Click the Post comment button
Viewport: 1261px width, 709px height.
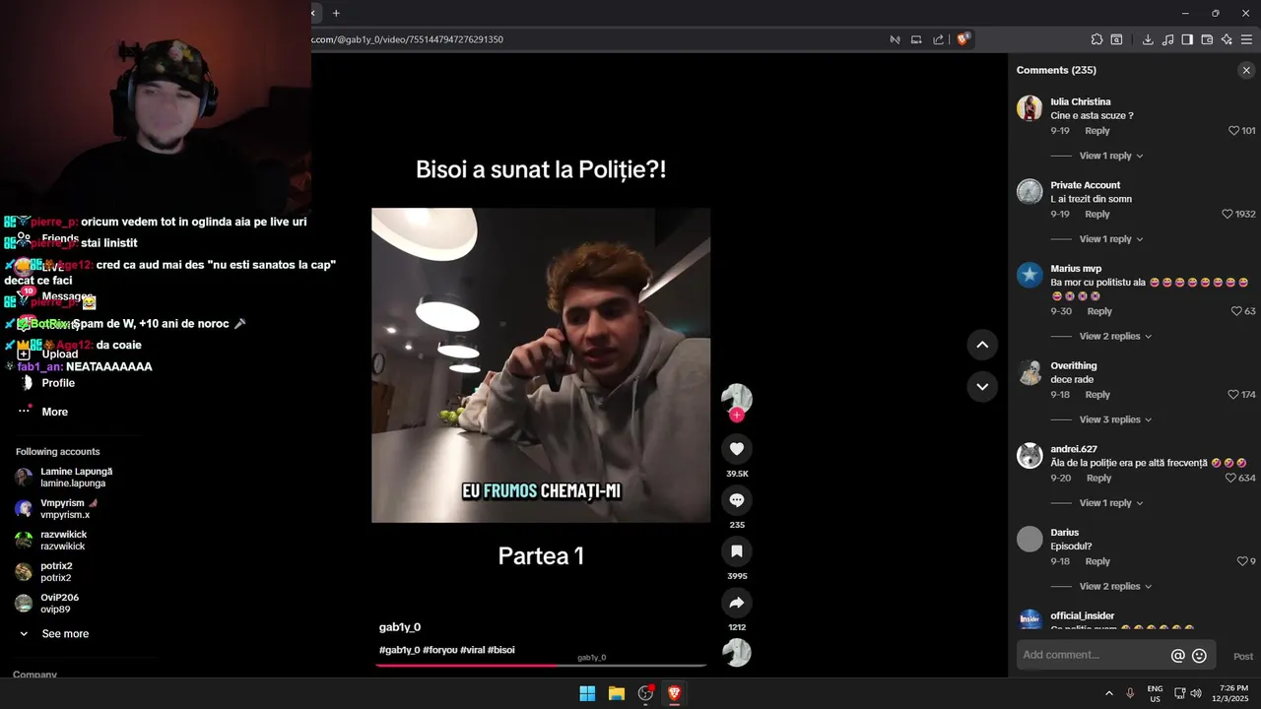[1243, 656]
